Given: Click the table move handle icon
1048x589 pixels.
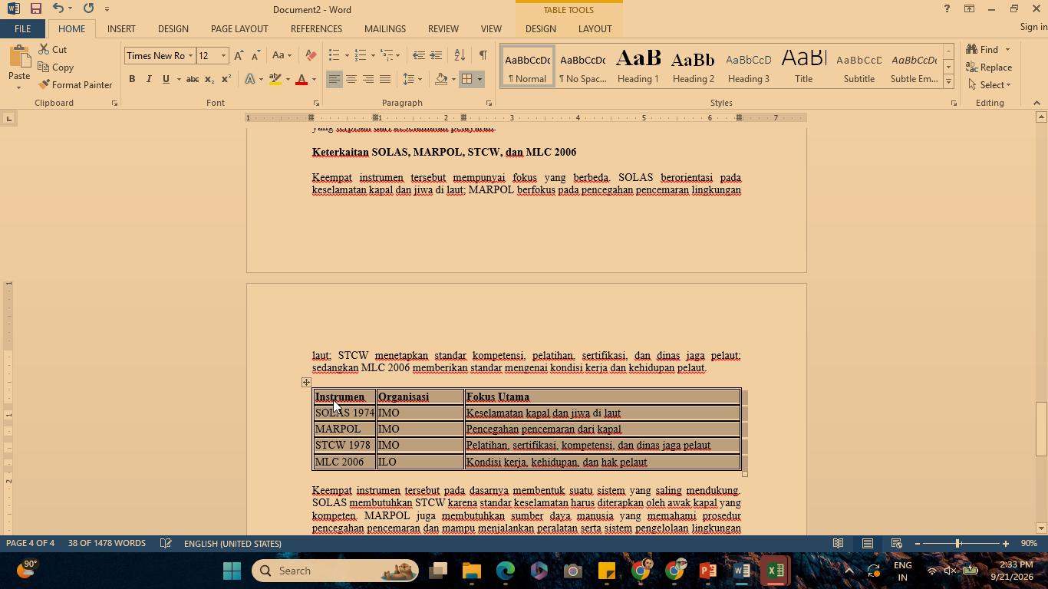Looking at the screenshot, I should 306,382.
